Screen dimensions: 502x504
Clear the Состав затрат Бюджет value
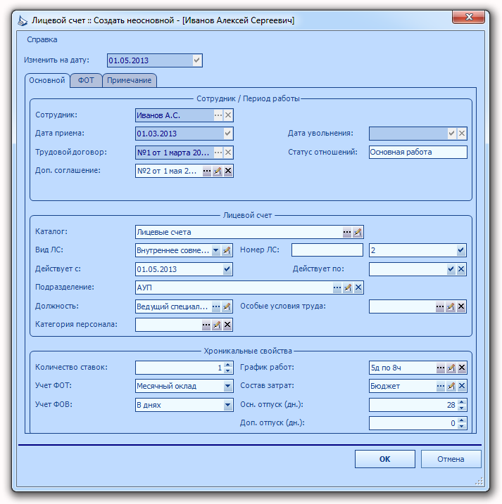coord(462,386)
